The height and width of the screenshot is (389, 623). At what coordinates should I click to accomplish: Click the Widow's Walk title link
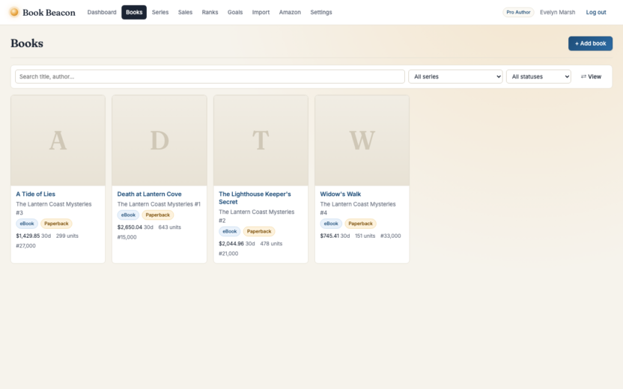[340, 194]
